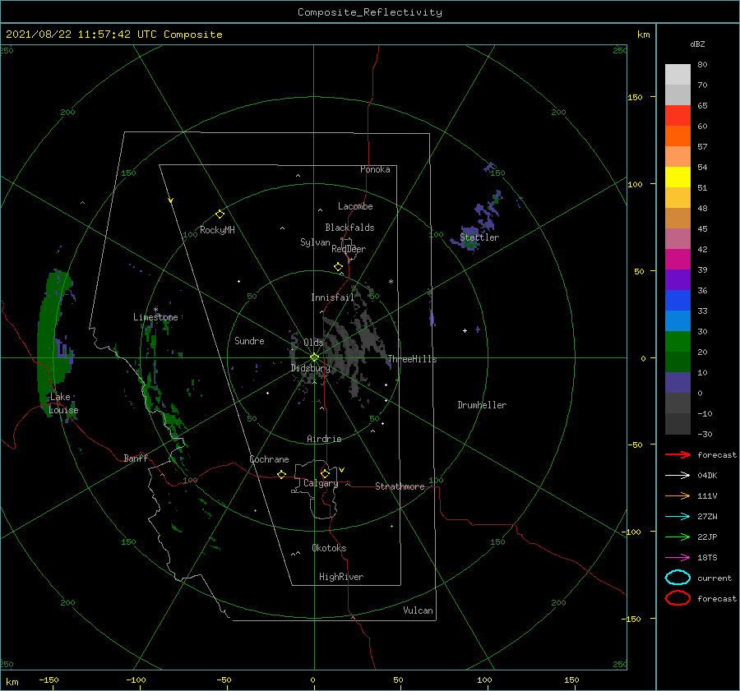Click the HighRiver town label

coord(341,577)
